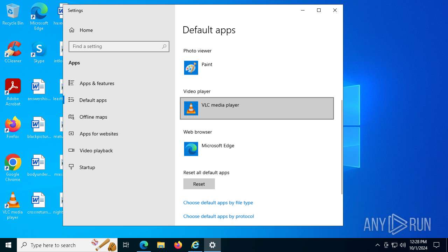448x252 pixels.
Task: Click the Paint photo viewer icon
Action: (191, 68)
